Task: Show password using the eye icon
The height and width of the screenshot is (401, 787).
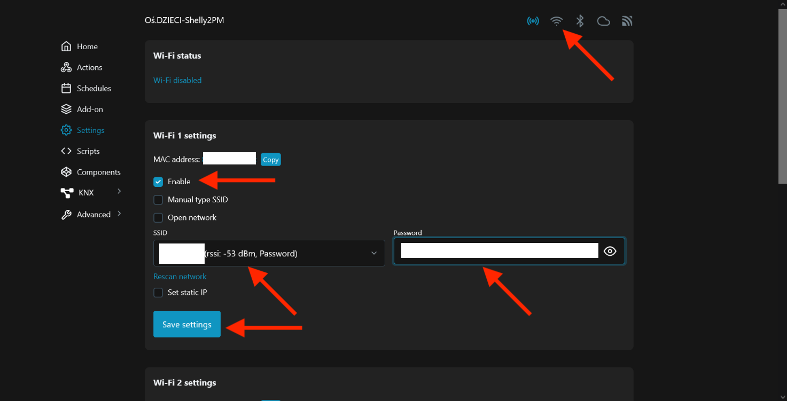Action: click(610, 251)
